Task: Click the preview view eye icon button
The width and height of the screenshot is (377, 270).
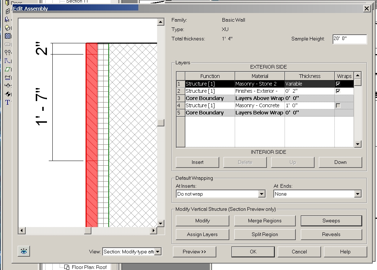Action: click(x=24, y=252)
